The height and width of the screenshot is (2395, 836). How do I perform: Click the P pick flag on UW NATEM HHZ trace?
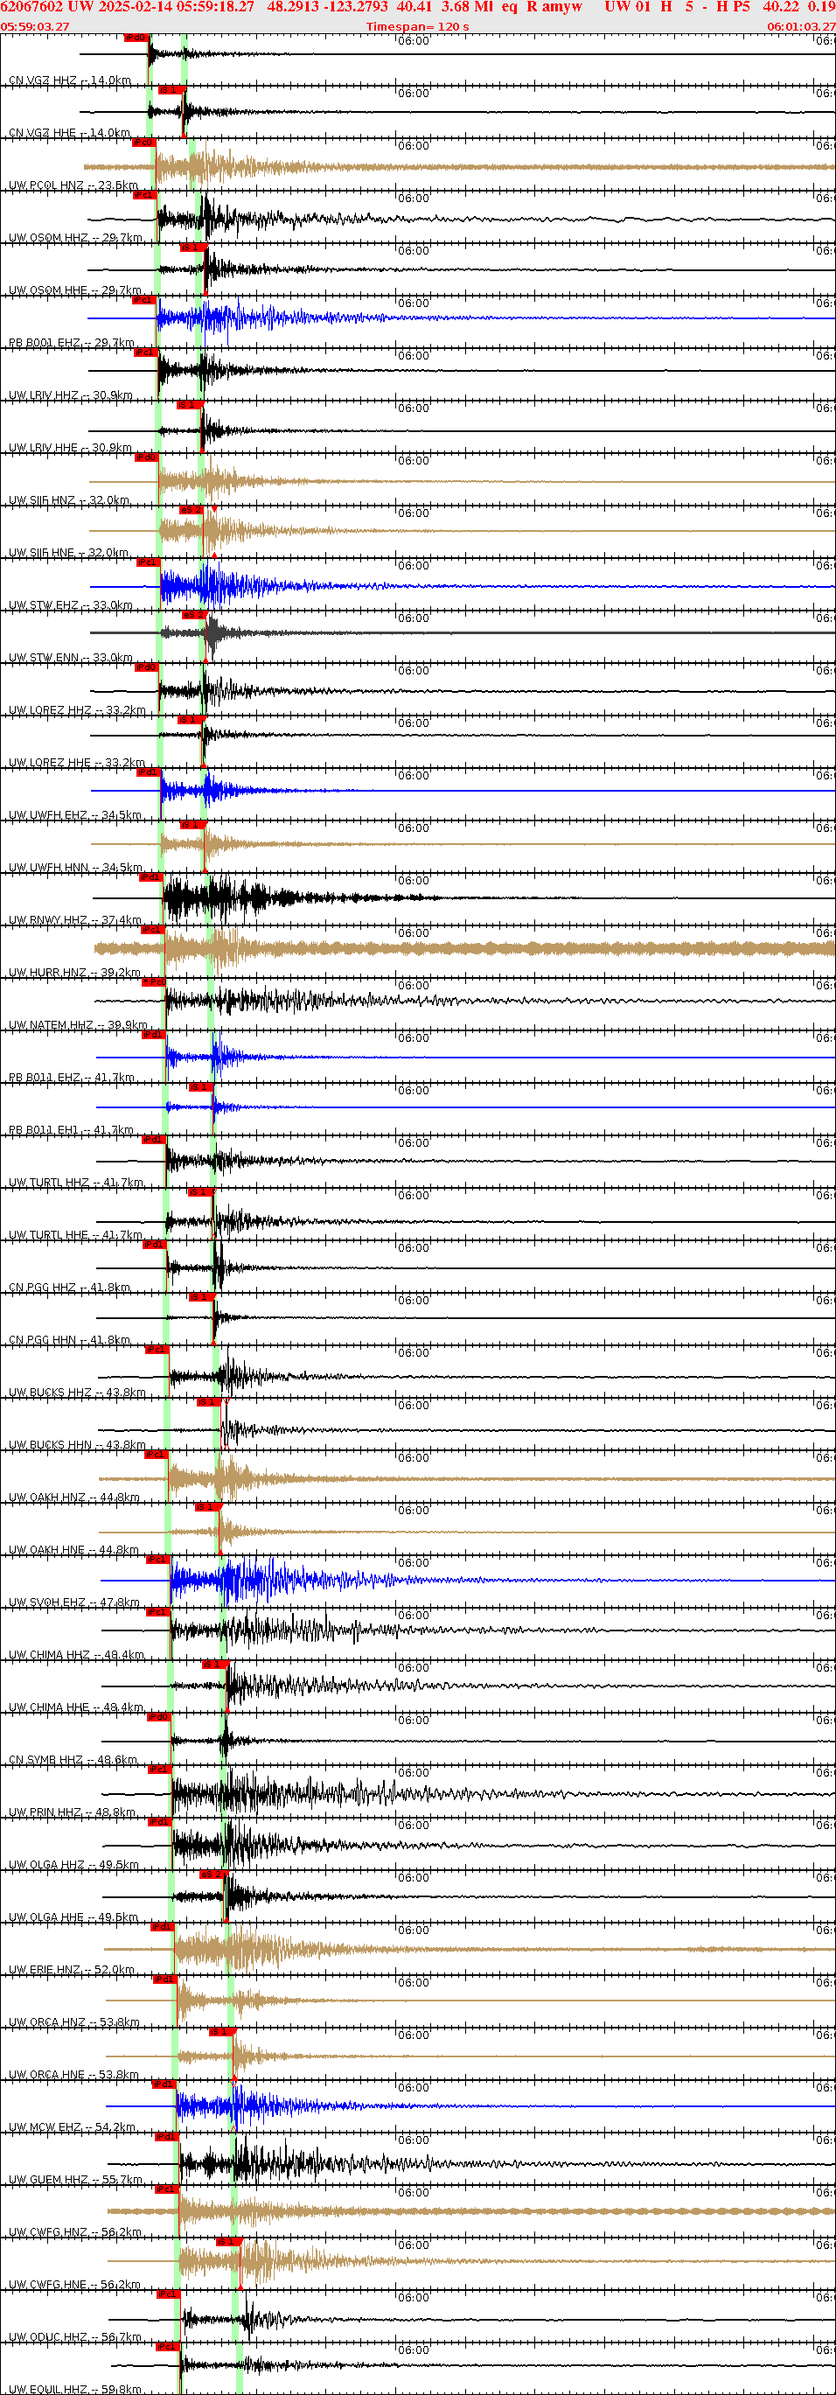[x=155, y=982]
